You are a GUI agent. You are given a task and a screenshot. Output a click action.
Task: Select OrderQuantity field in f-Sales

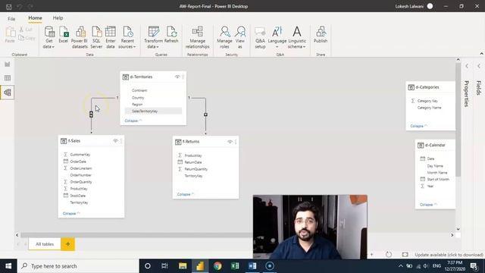(81, 182)
